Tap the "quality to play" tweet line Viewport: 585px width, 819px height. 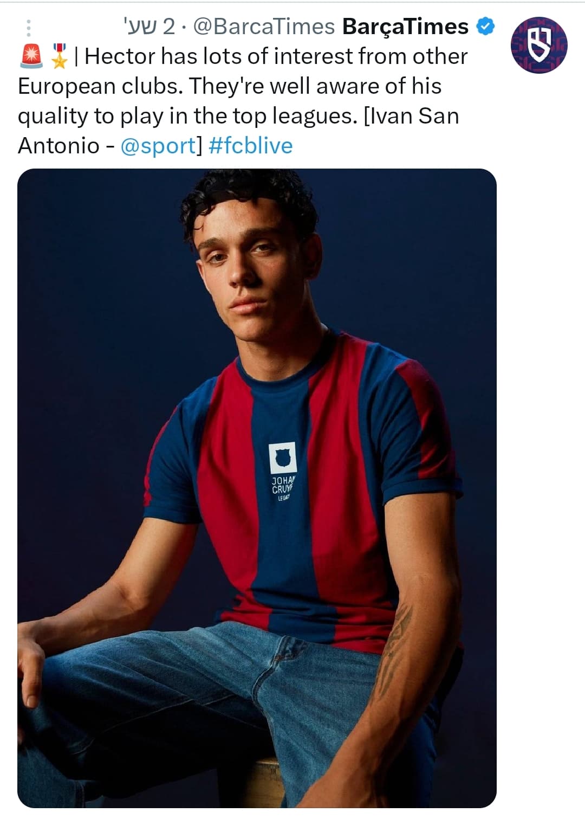coord(238,116)
